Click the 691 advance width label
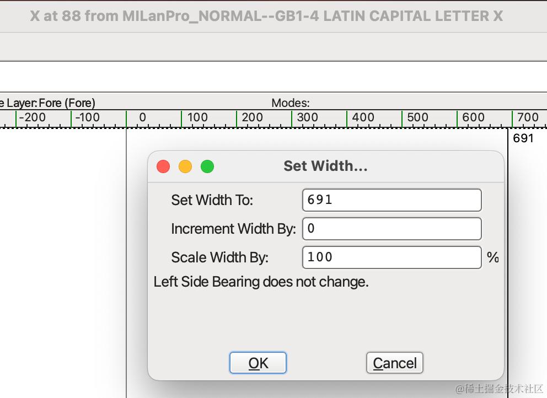Image resolution: width=547 pixels, height=398 pixels. click(523, 138)
